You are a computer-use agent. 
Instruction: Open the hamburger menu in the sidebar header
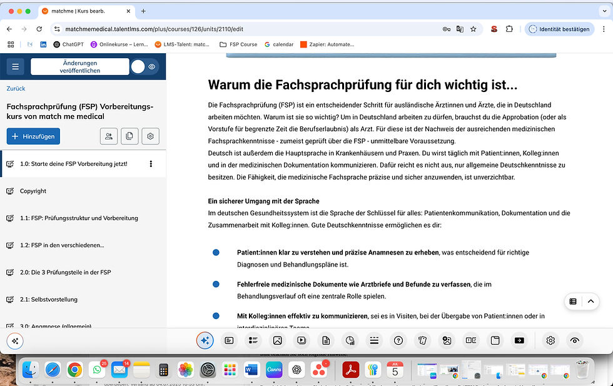(x=15, y=66)
